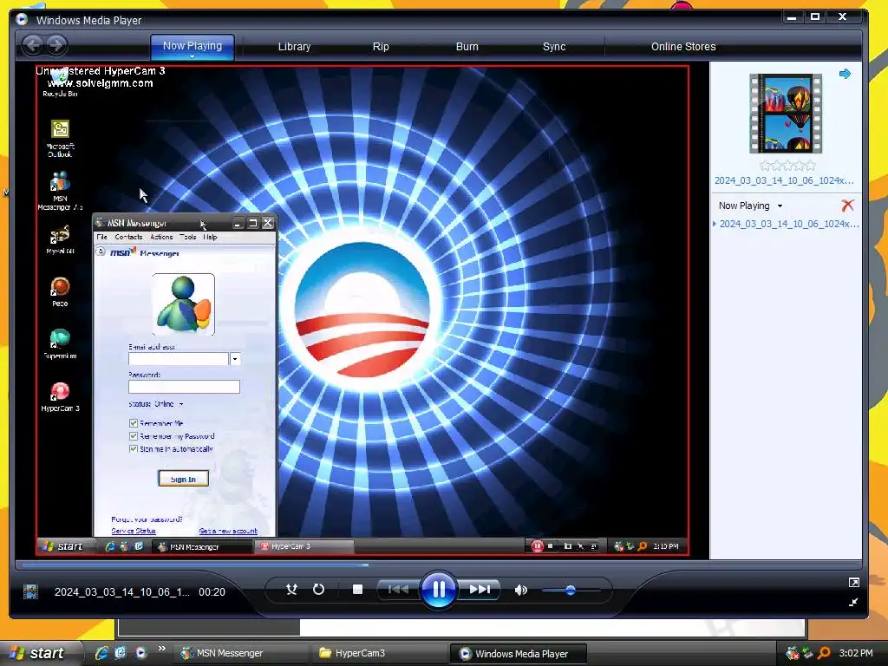Click Service Status link in recorded video
This screenshot has width=888, height=666.
tap(133, 531)
